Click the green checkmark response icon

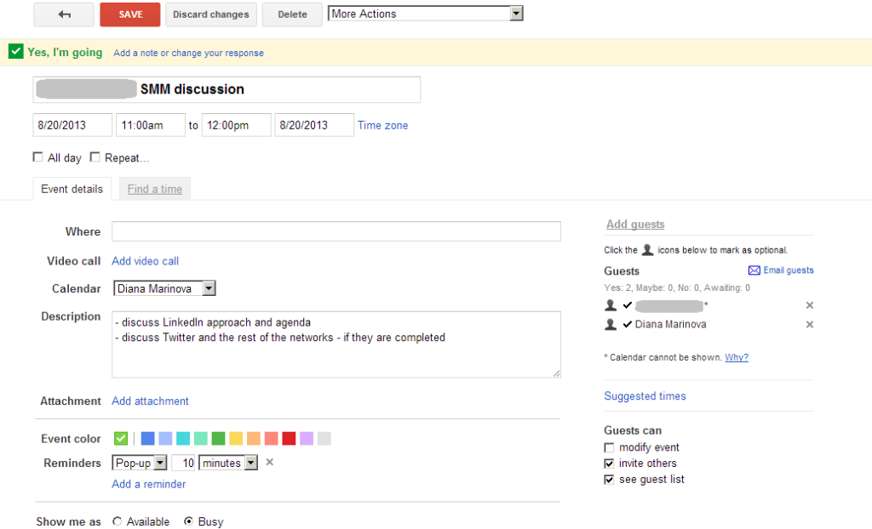click(15, 52)
